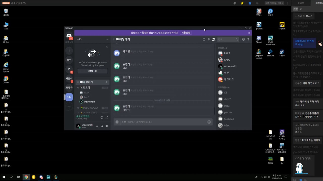Open CPUID CPU-Z desktop shortcut
The height and width of the screenshot is (181, 323).
tap(282, 134)
